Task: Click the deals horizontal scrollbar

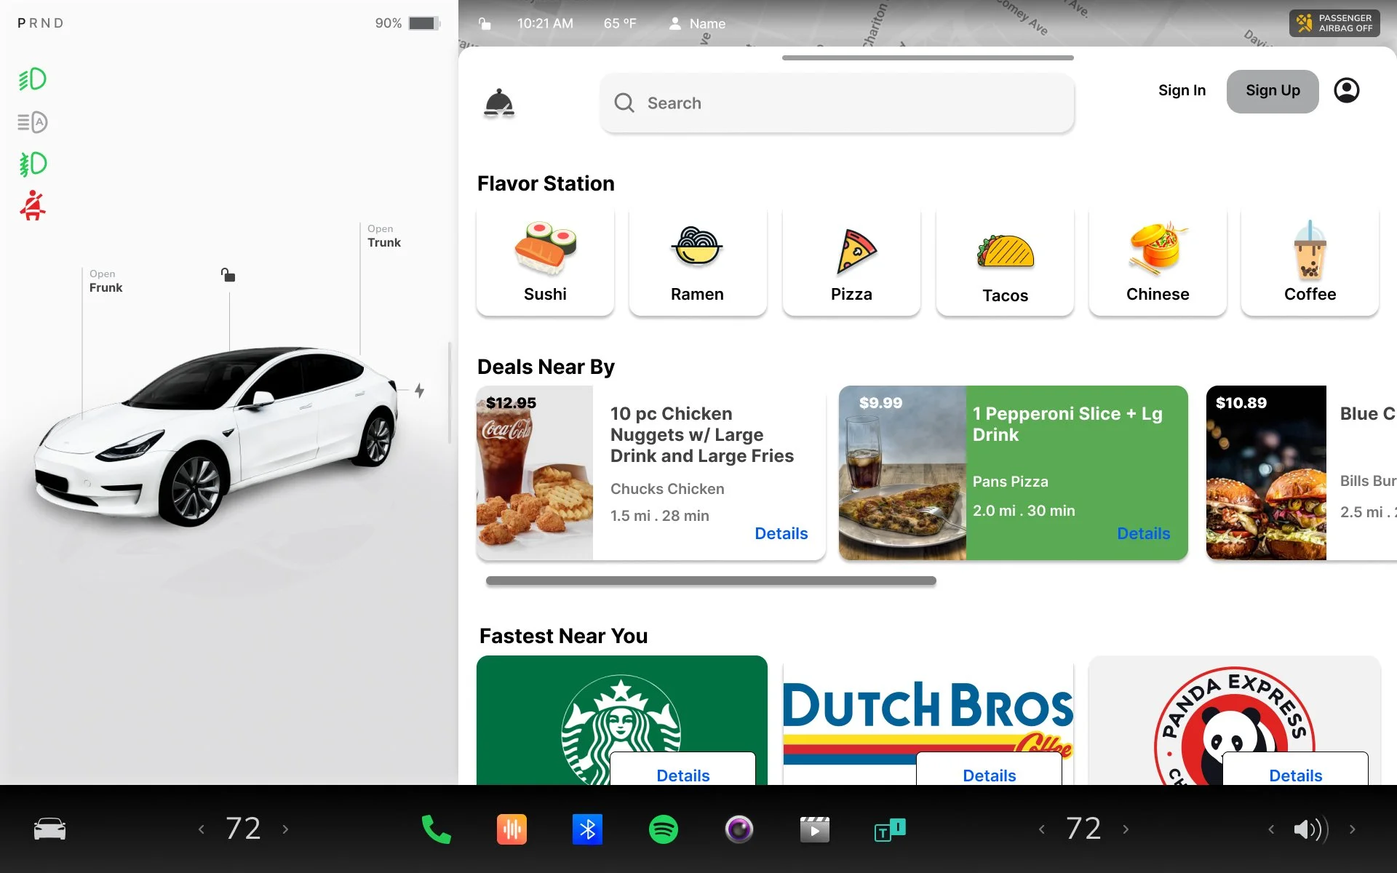Action: [x=710, y=581]
